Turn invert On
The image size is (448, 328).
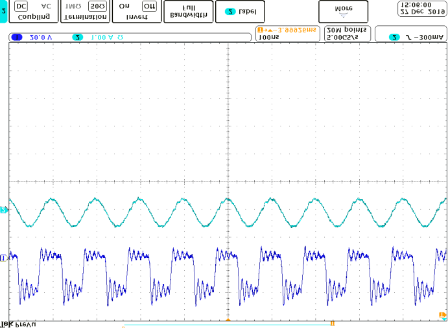point(124,6)
